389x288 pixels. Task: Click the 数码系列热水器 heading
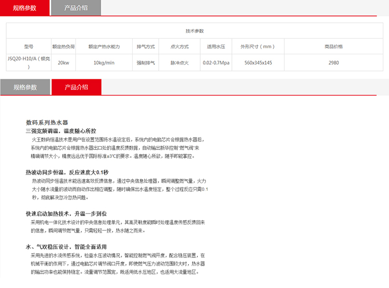(47, 123)
